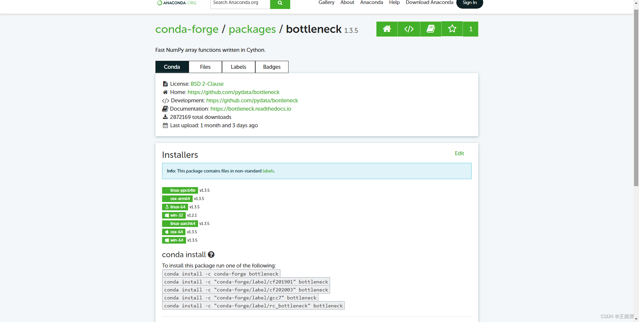Click the star count badge showing 1

click(x=471, y=29)
